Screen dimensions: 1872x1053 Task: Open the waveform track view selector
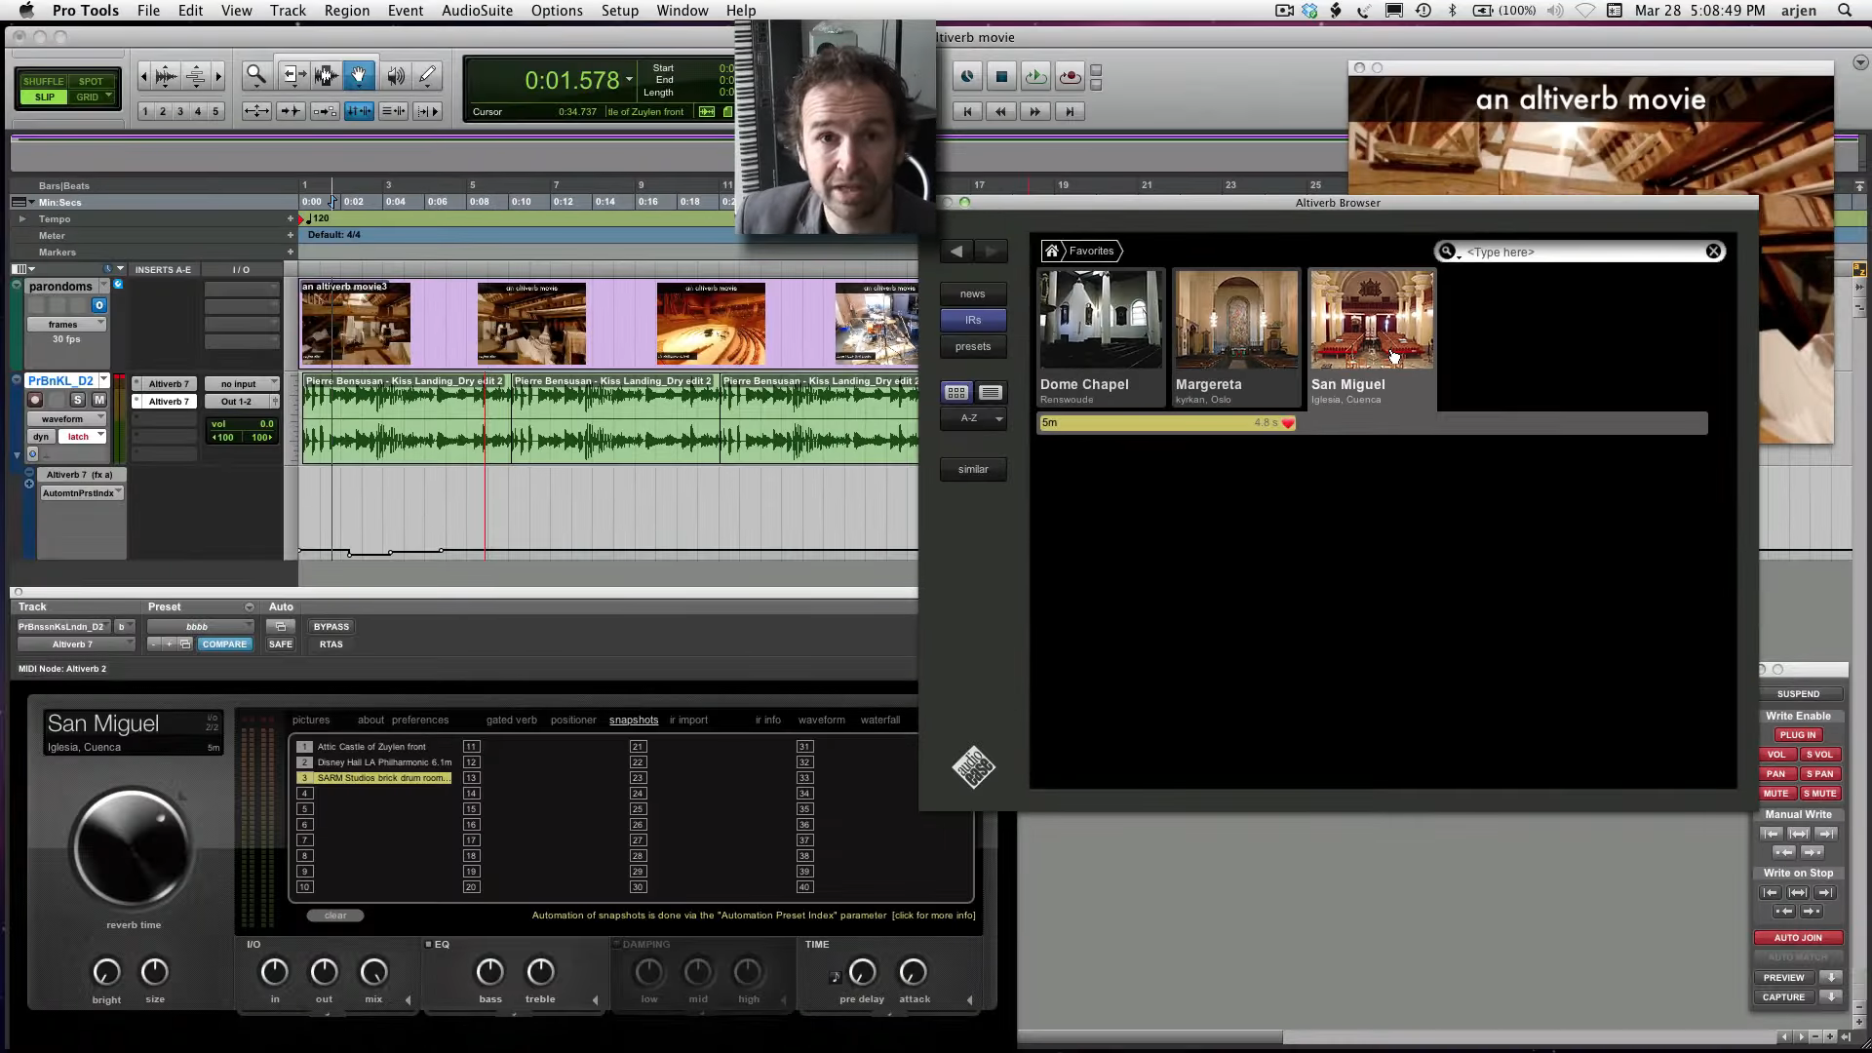(x=66, y=419)
